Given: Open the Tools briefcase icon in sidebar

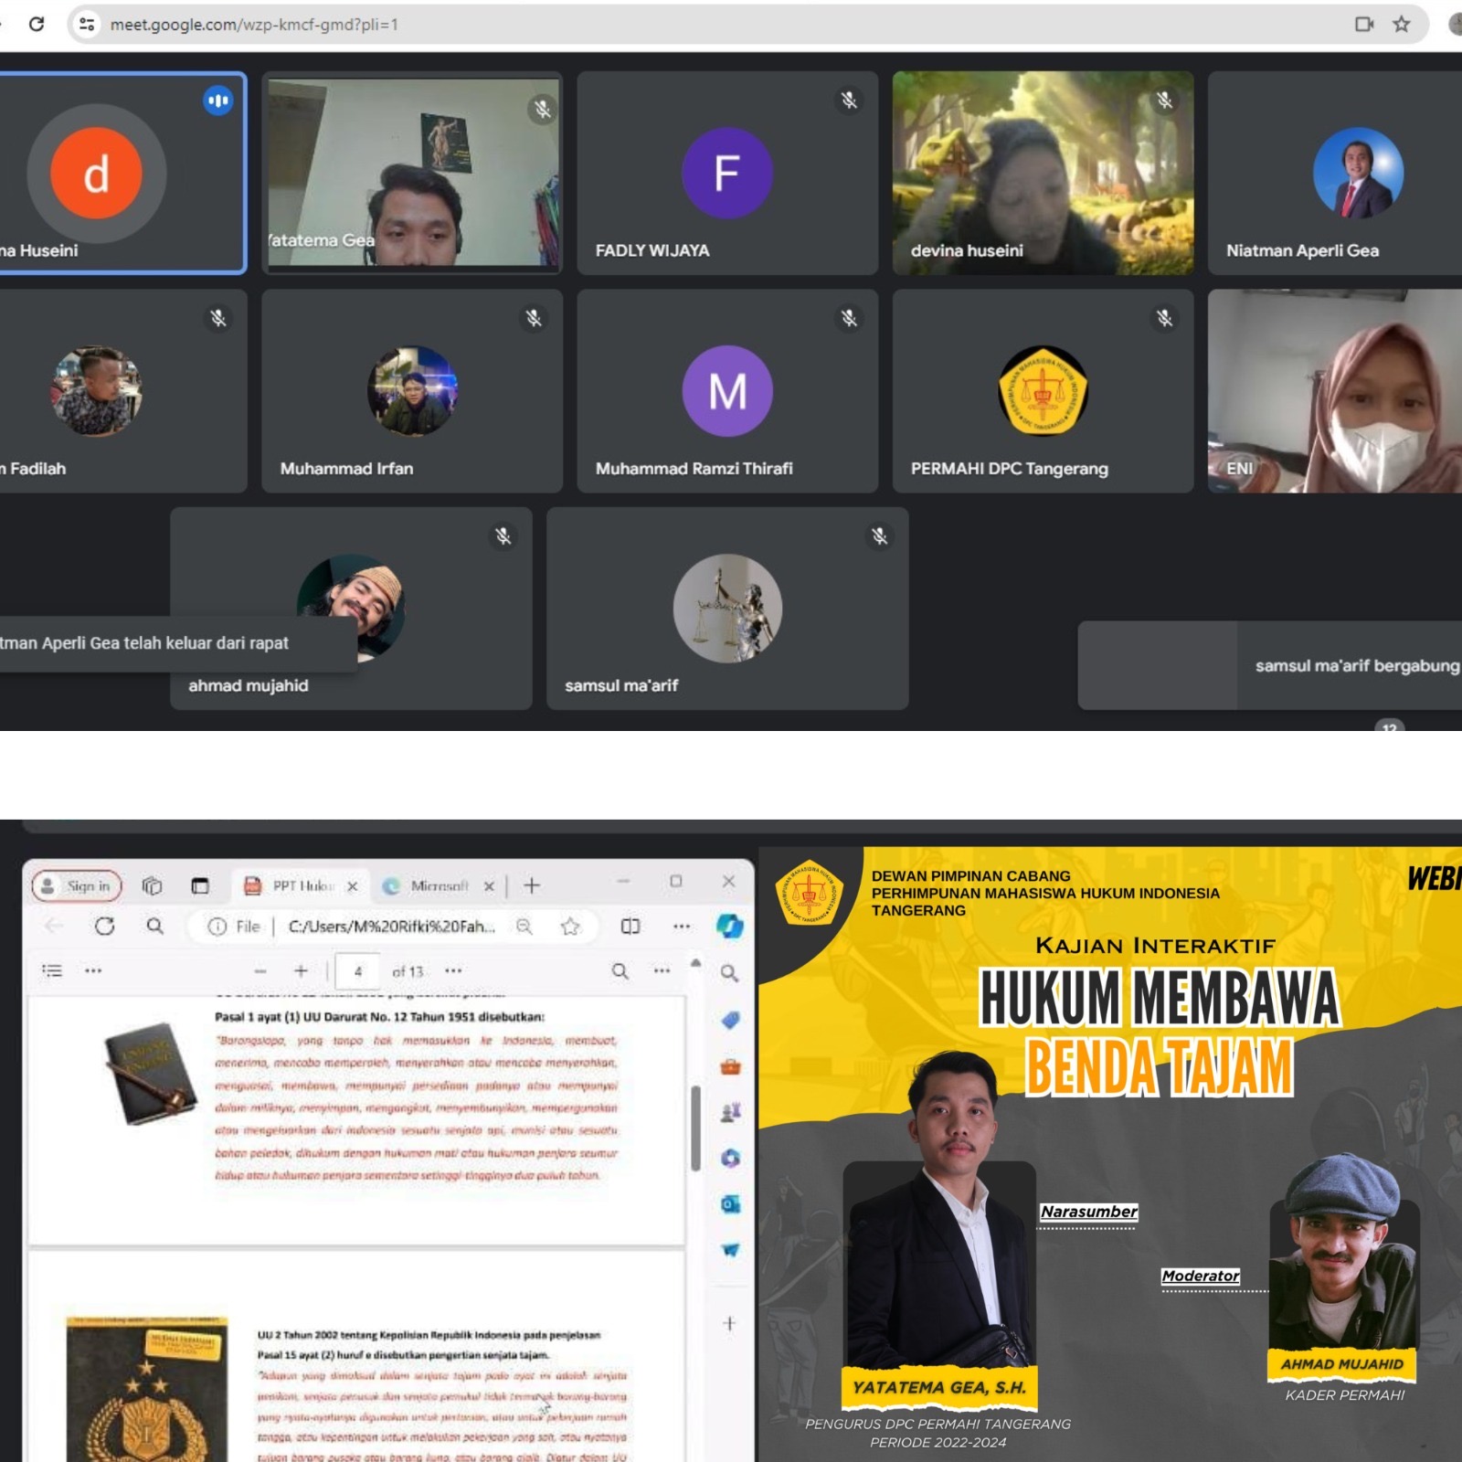Looking at the screenshot, I should (730, 1066).
